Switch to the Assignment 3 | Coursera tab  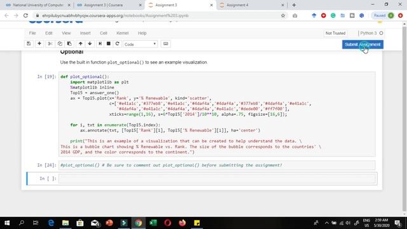pyautogui.click(x=109, y=5)
